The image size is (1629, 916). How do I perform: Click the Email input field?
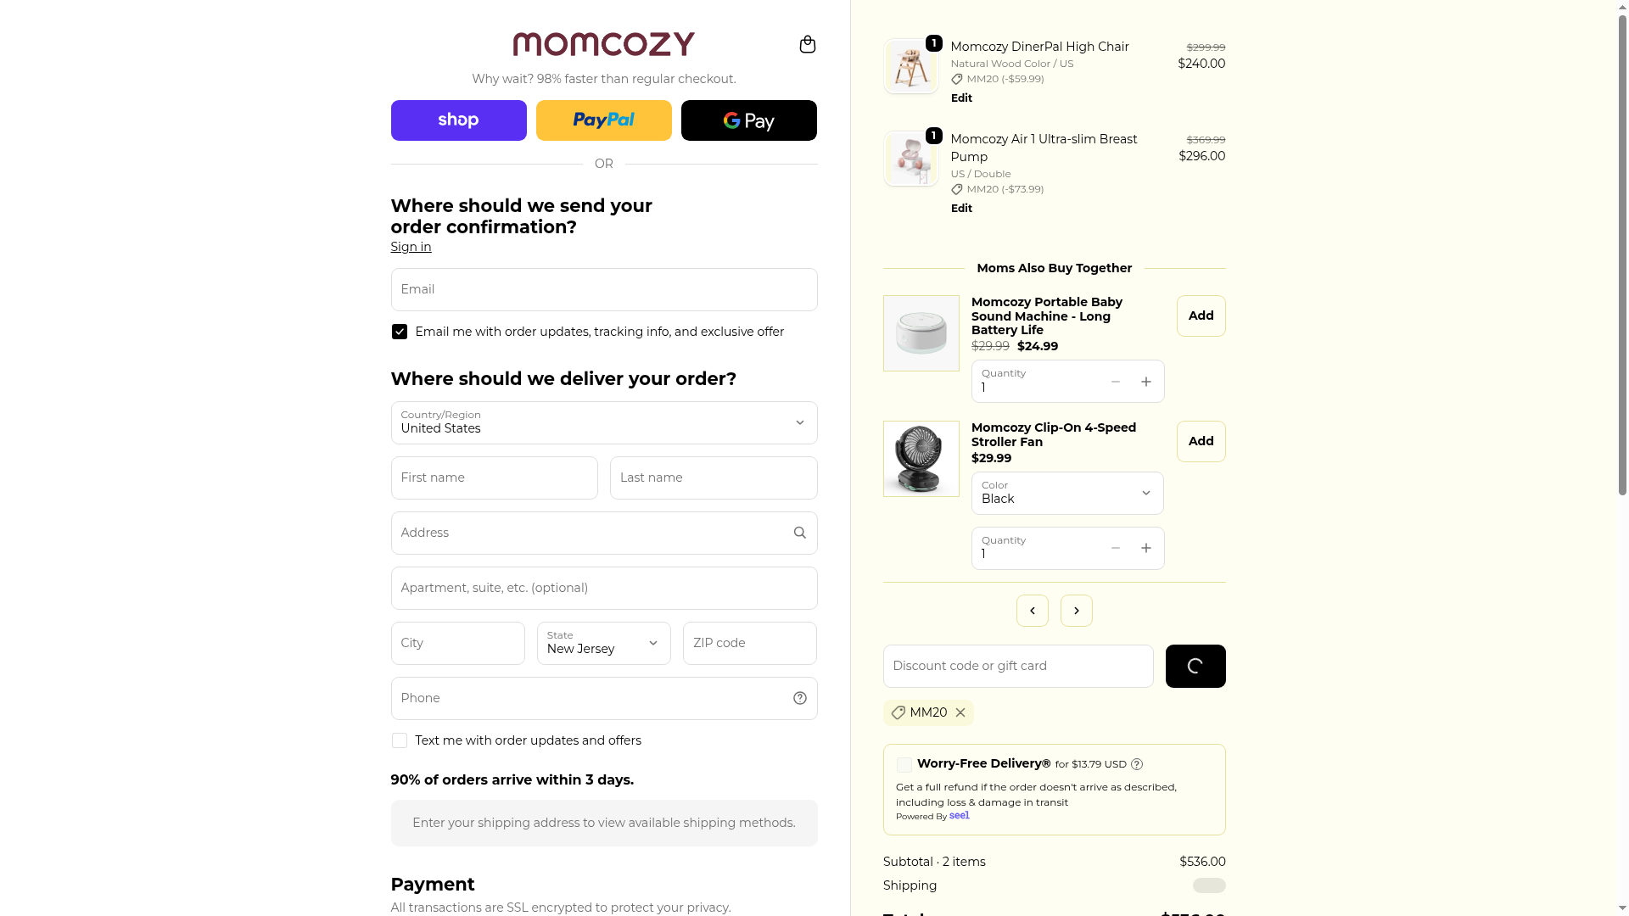click(x=603, y=289)
